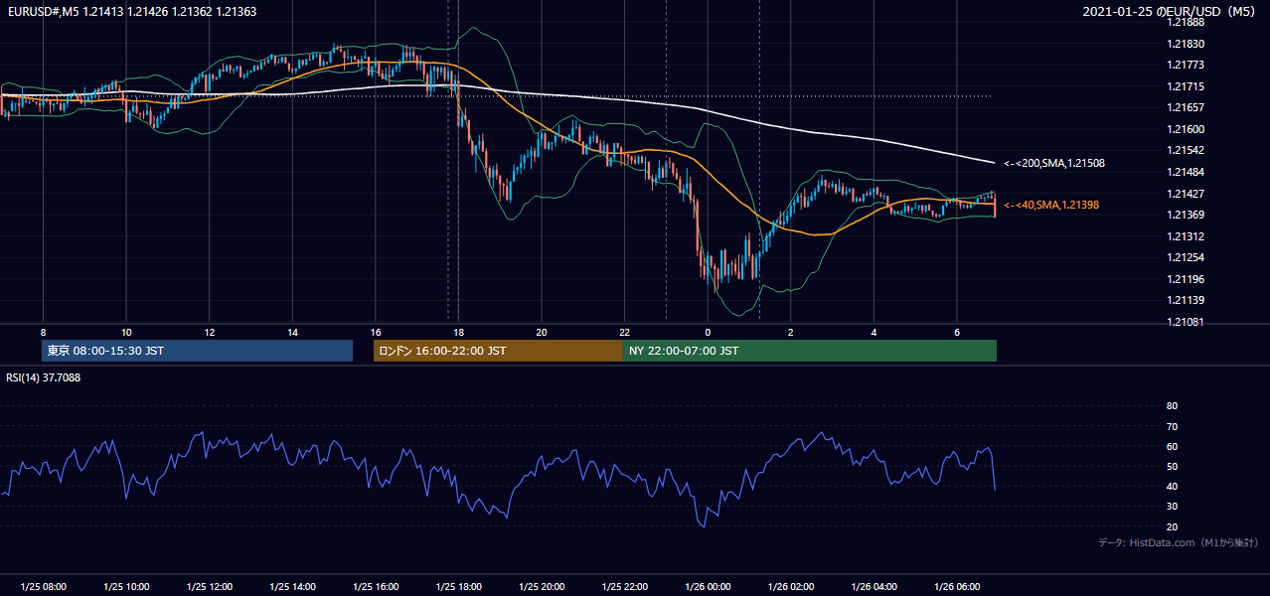Click the 40,SMA,1.21398 indicator label
The image size is (1270, 596).
click(1051, 205)
